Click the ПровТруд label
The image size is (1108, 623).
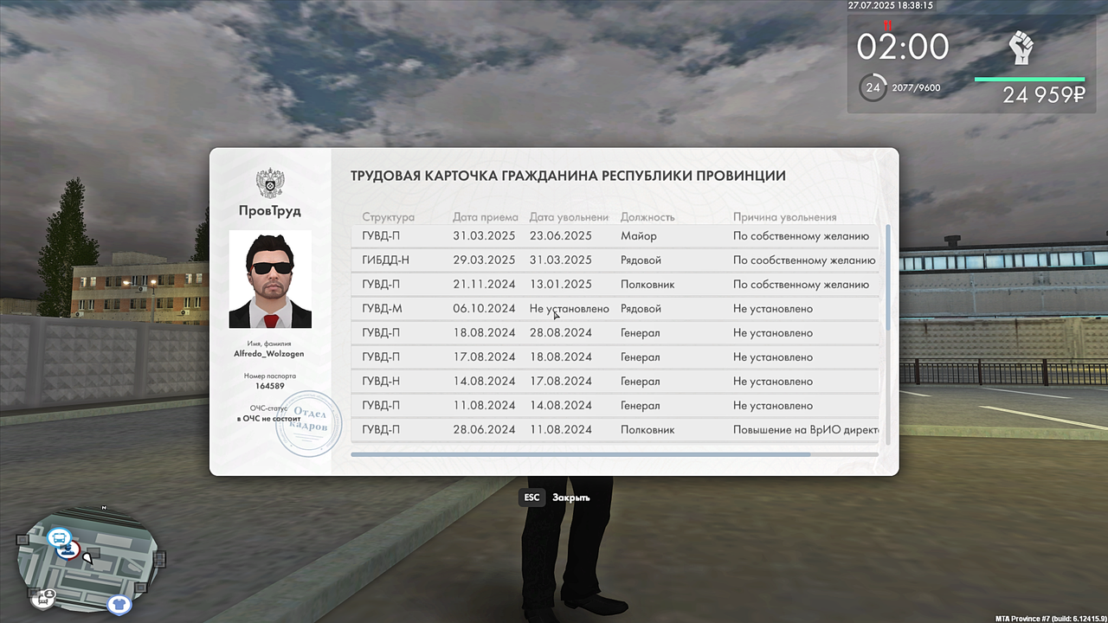click(x=270, y=211)
